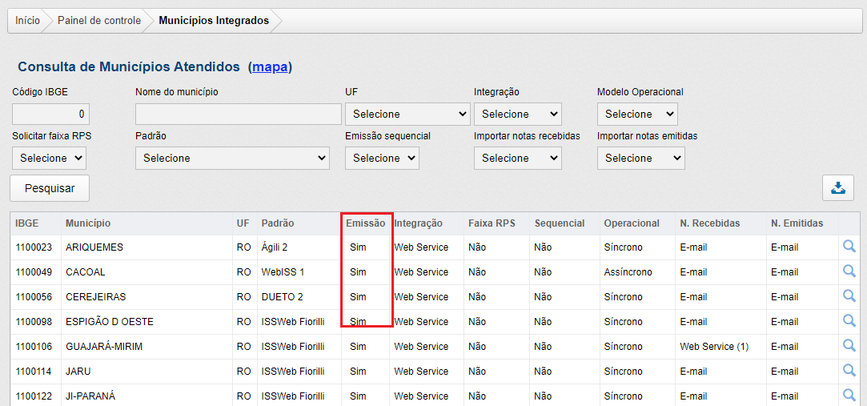Click the Nome do município text field
Screen dimensions: 867x406
coord(238,114)
